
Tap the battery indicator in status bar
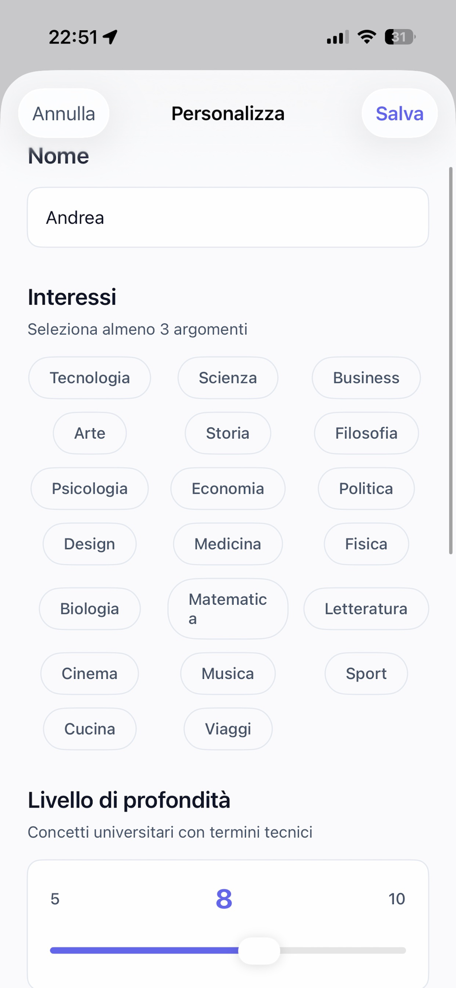[x=400, y=37]
